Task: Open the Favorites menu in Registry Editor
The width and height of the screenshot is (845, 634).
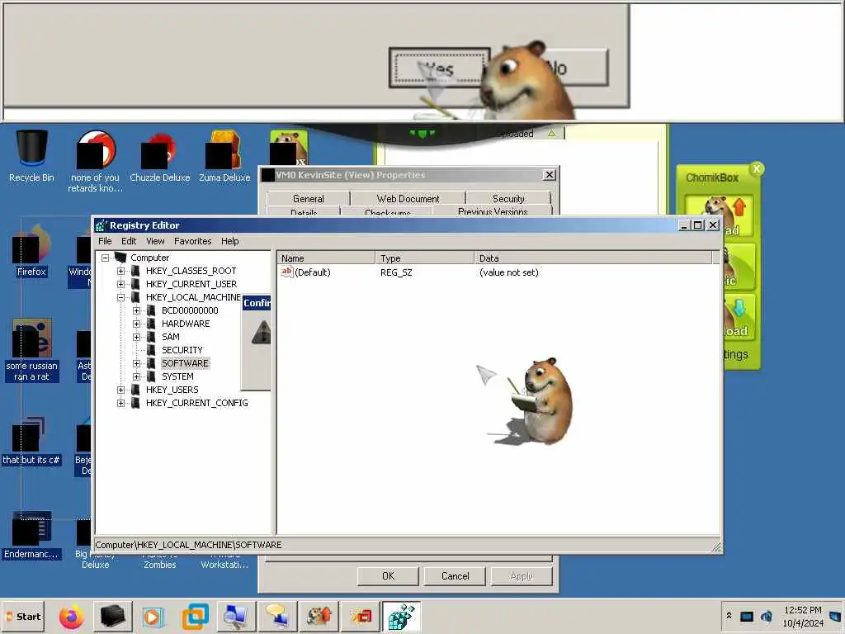Action: (192, 241)
